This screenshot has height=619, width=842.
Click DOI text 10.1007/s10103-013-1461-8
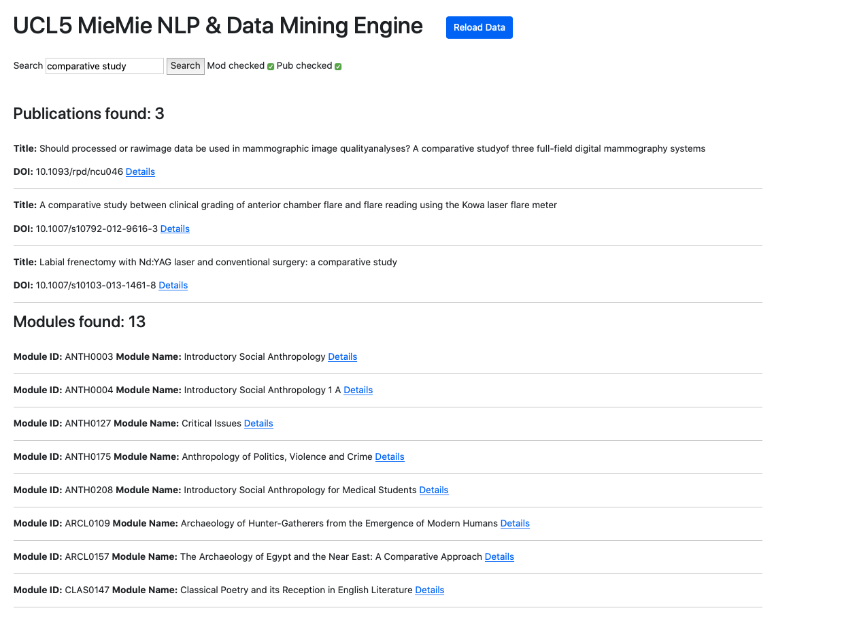click(96, 285)
